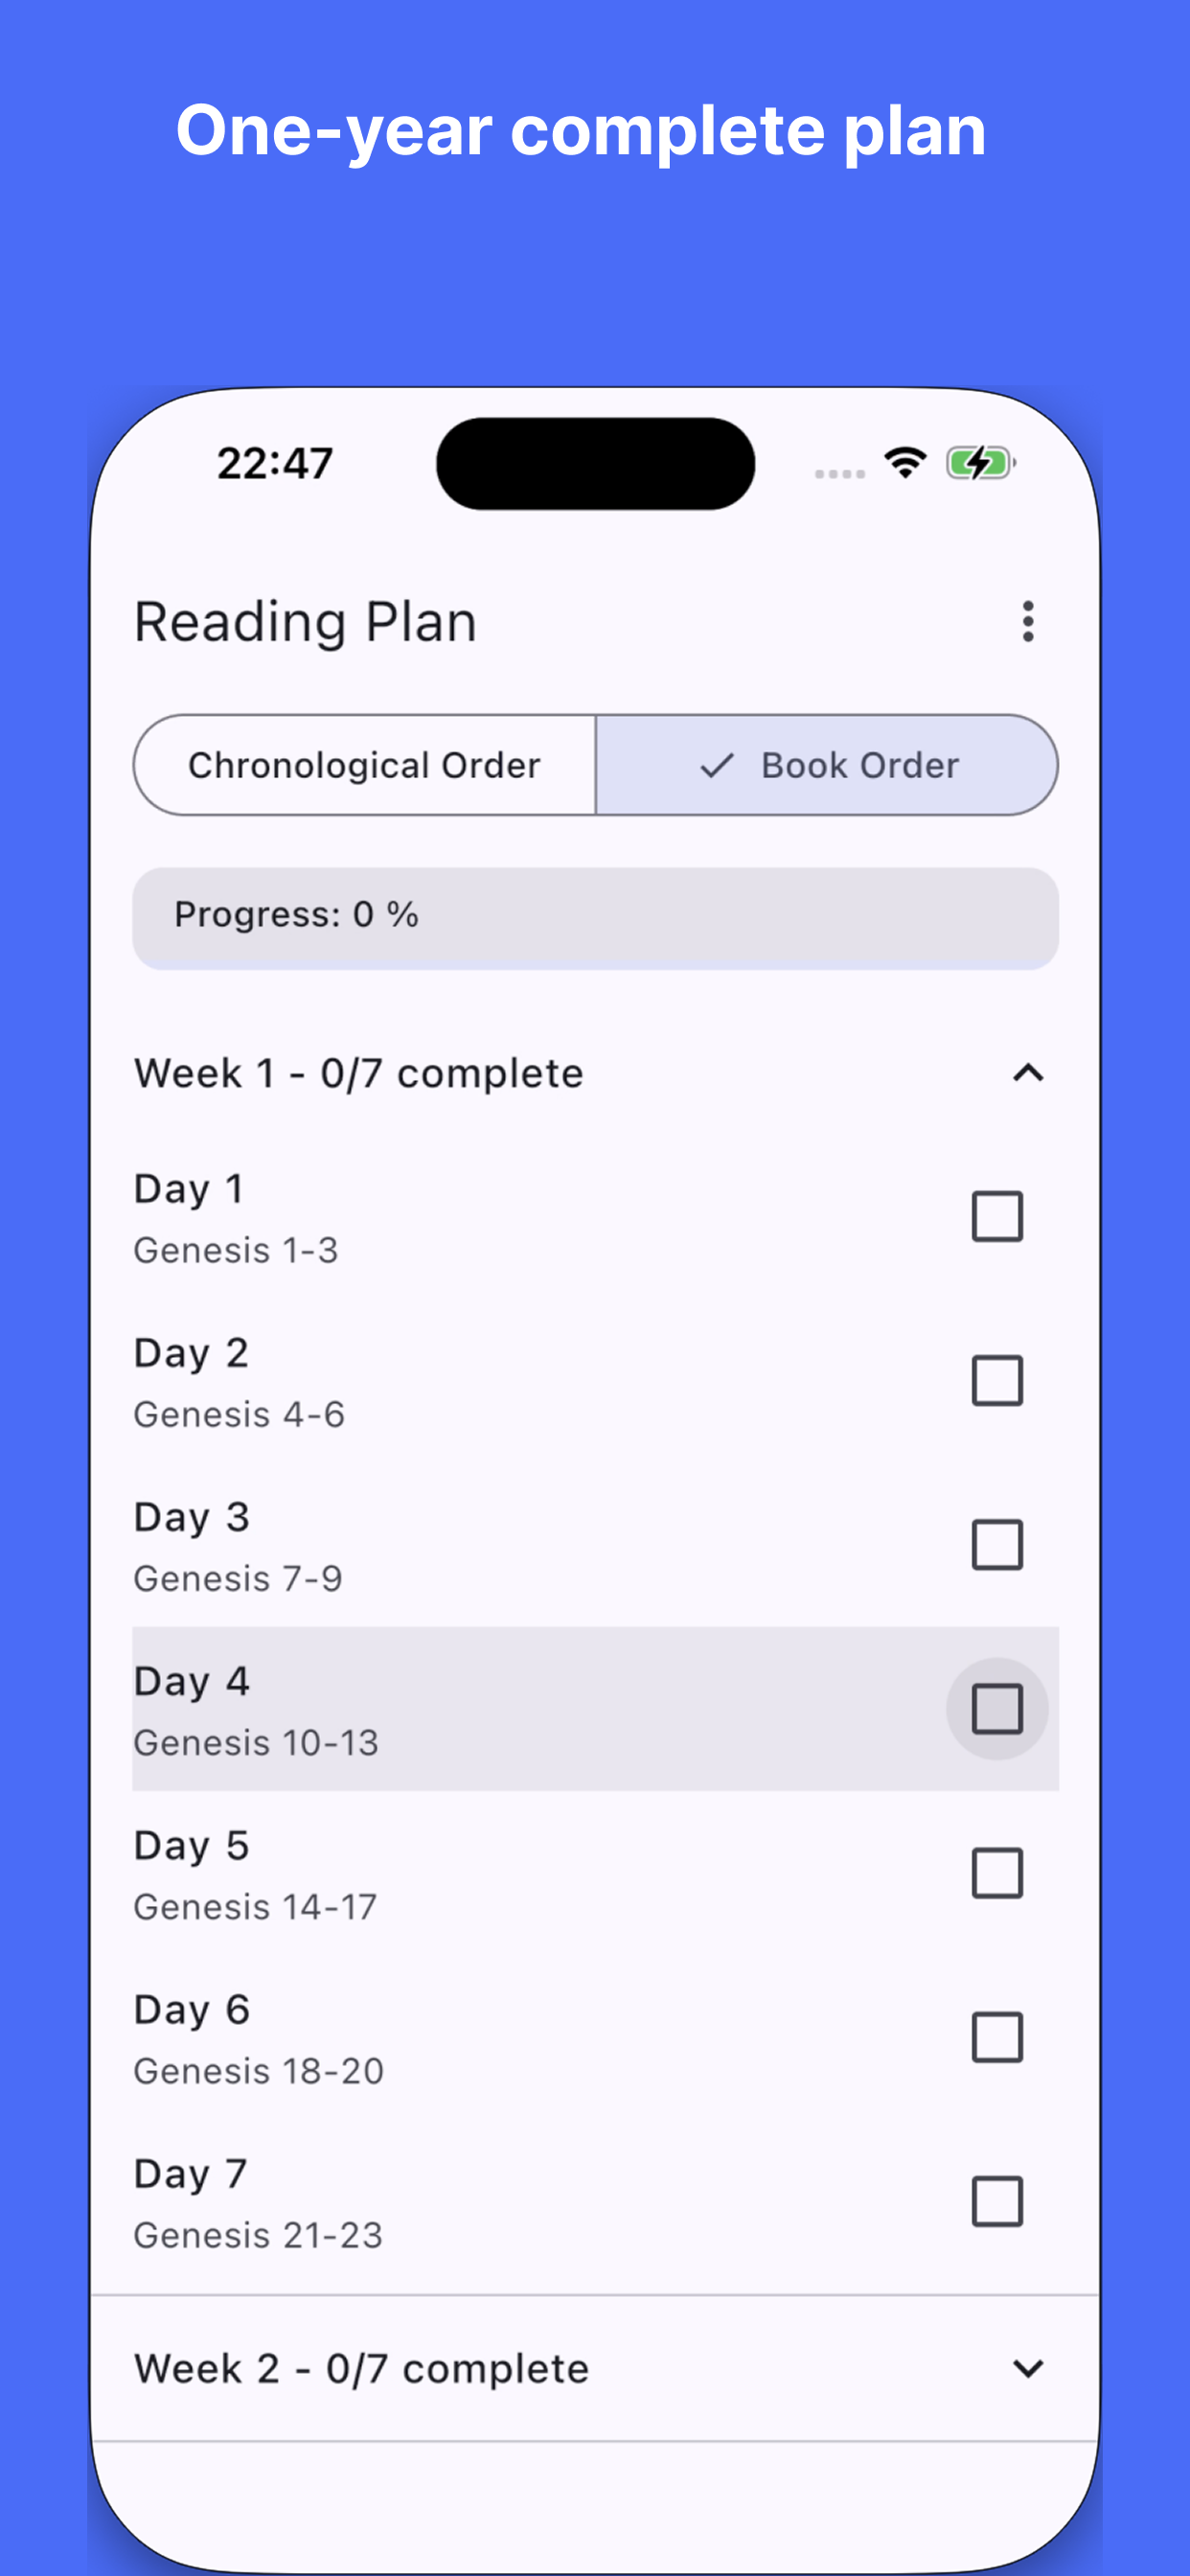Click the expand chevron on Week 2
This screenshot has height=2576, width=1190.
click(x=1026, y=2368)
